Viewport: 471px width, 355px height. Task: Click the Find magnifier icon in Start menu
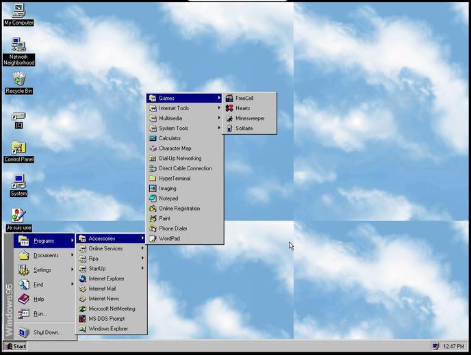point(23,284)
